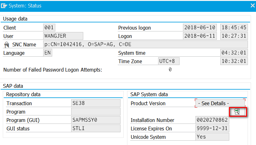Click the Previous logon time 18:45:45
The width and height of the screenshot is (256, 145).
point(234,28)
